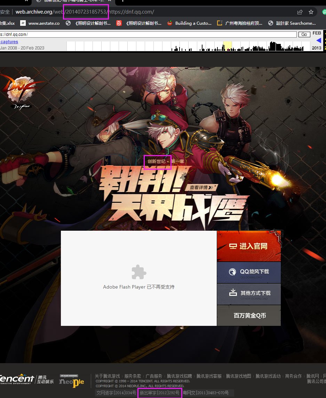Screen dimensions: 326x398
Task: Open the 腾讯网 footer link
Action: point(312,376)
